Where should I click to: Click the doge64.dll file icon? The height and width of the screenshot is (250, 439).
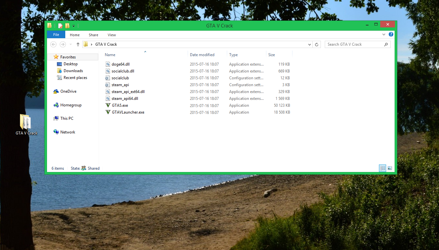[108, 64]
